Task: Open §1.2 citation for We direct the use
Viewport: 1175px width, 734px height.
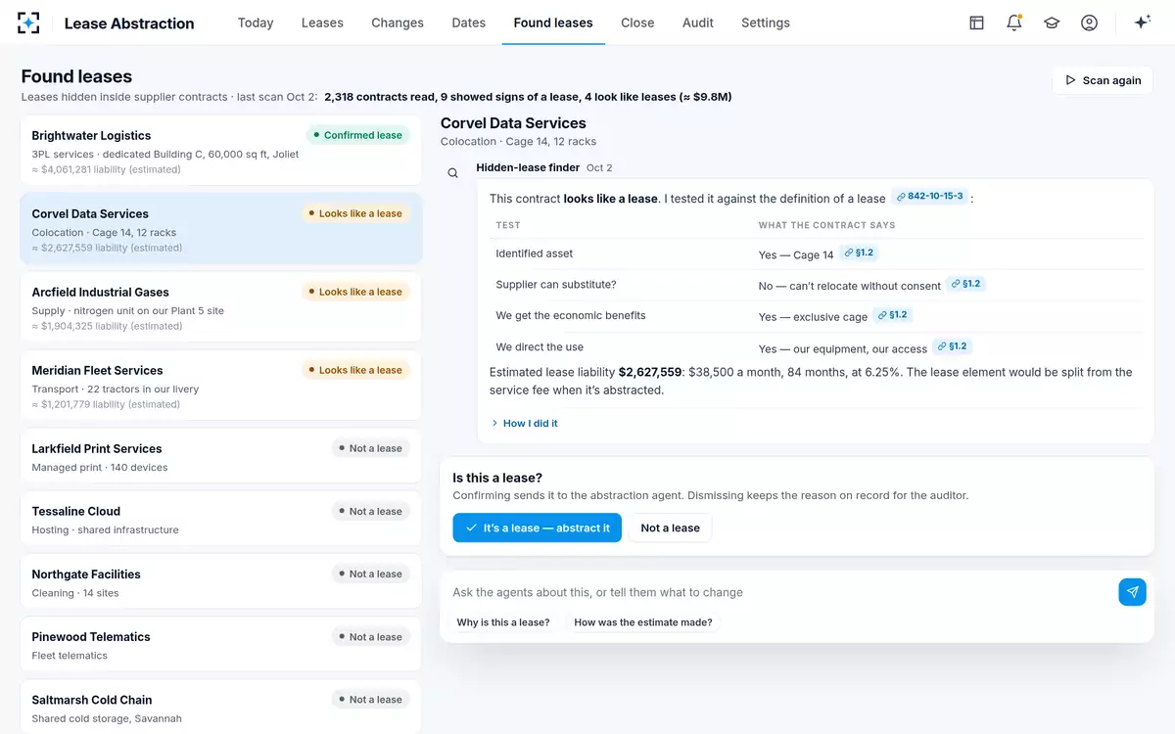Action: pos(952,346)
